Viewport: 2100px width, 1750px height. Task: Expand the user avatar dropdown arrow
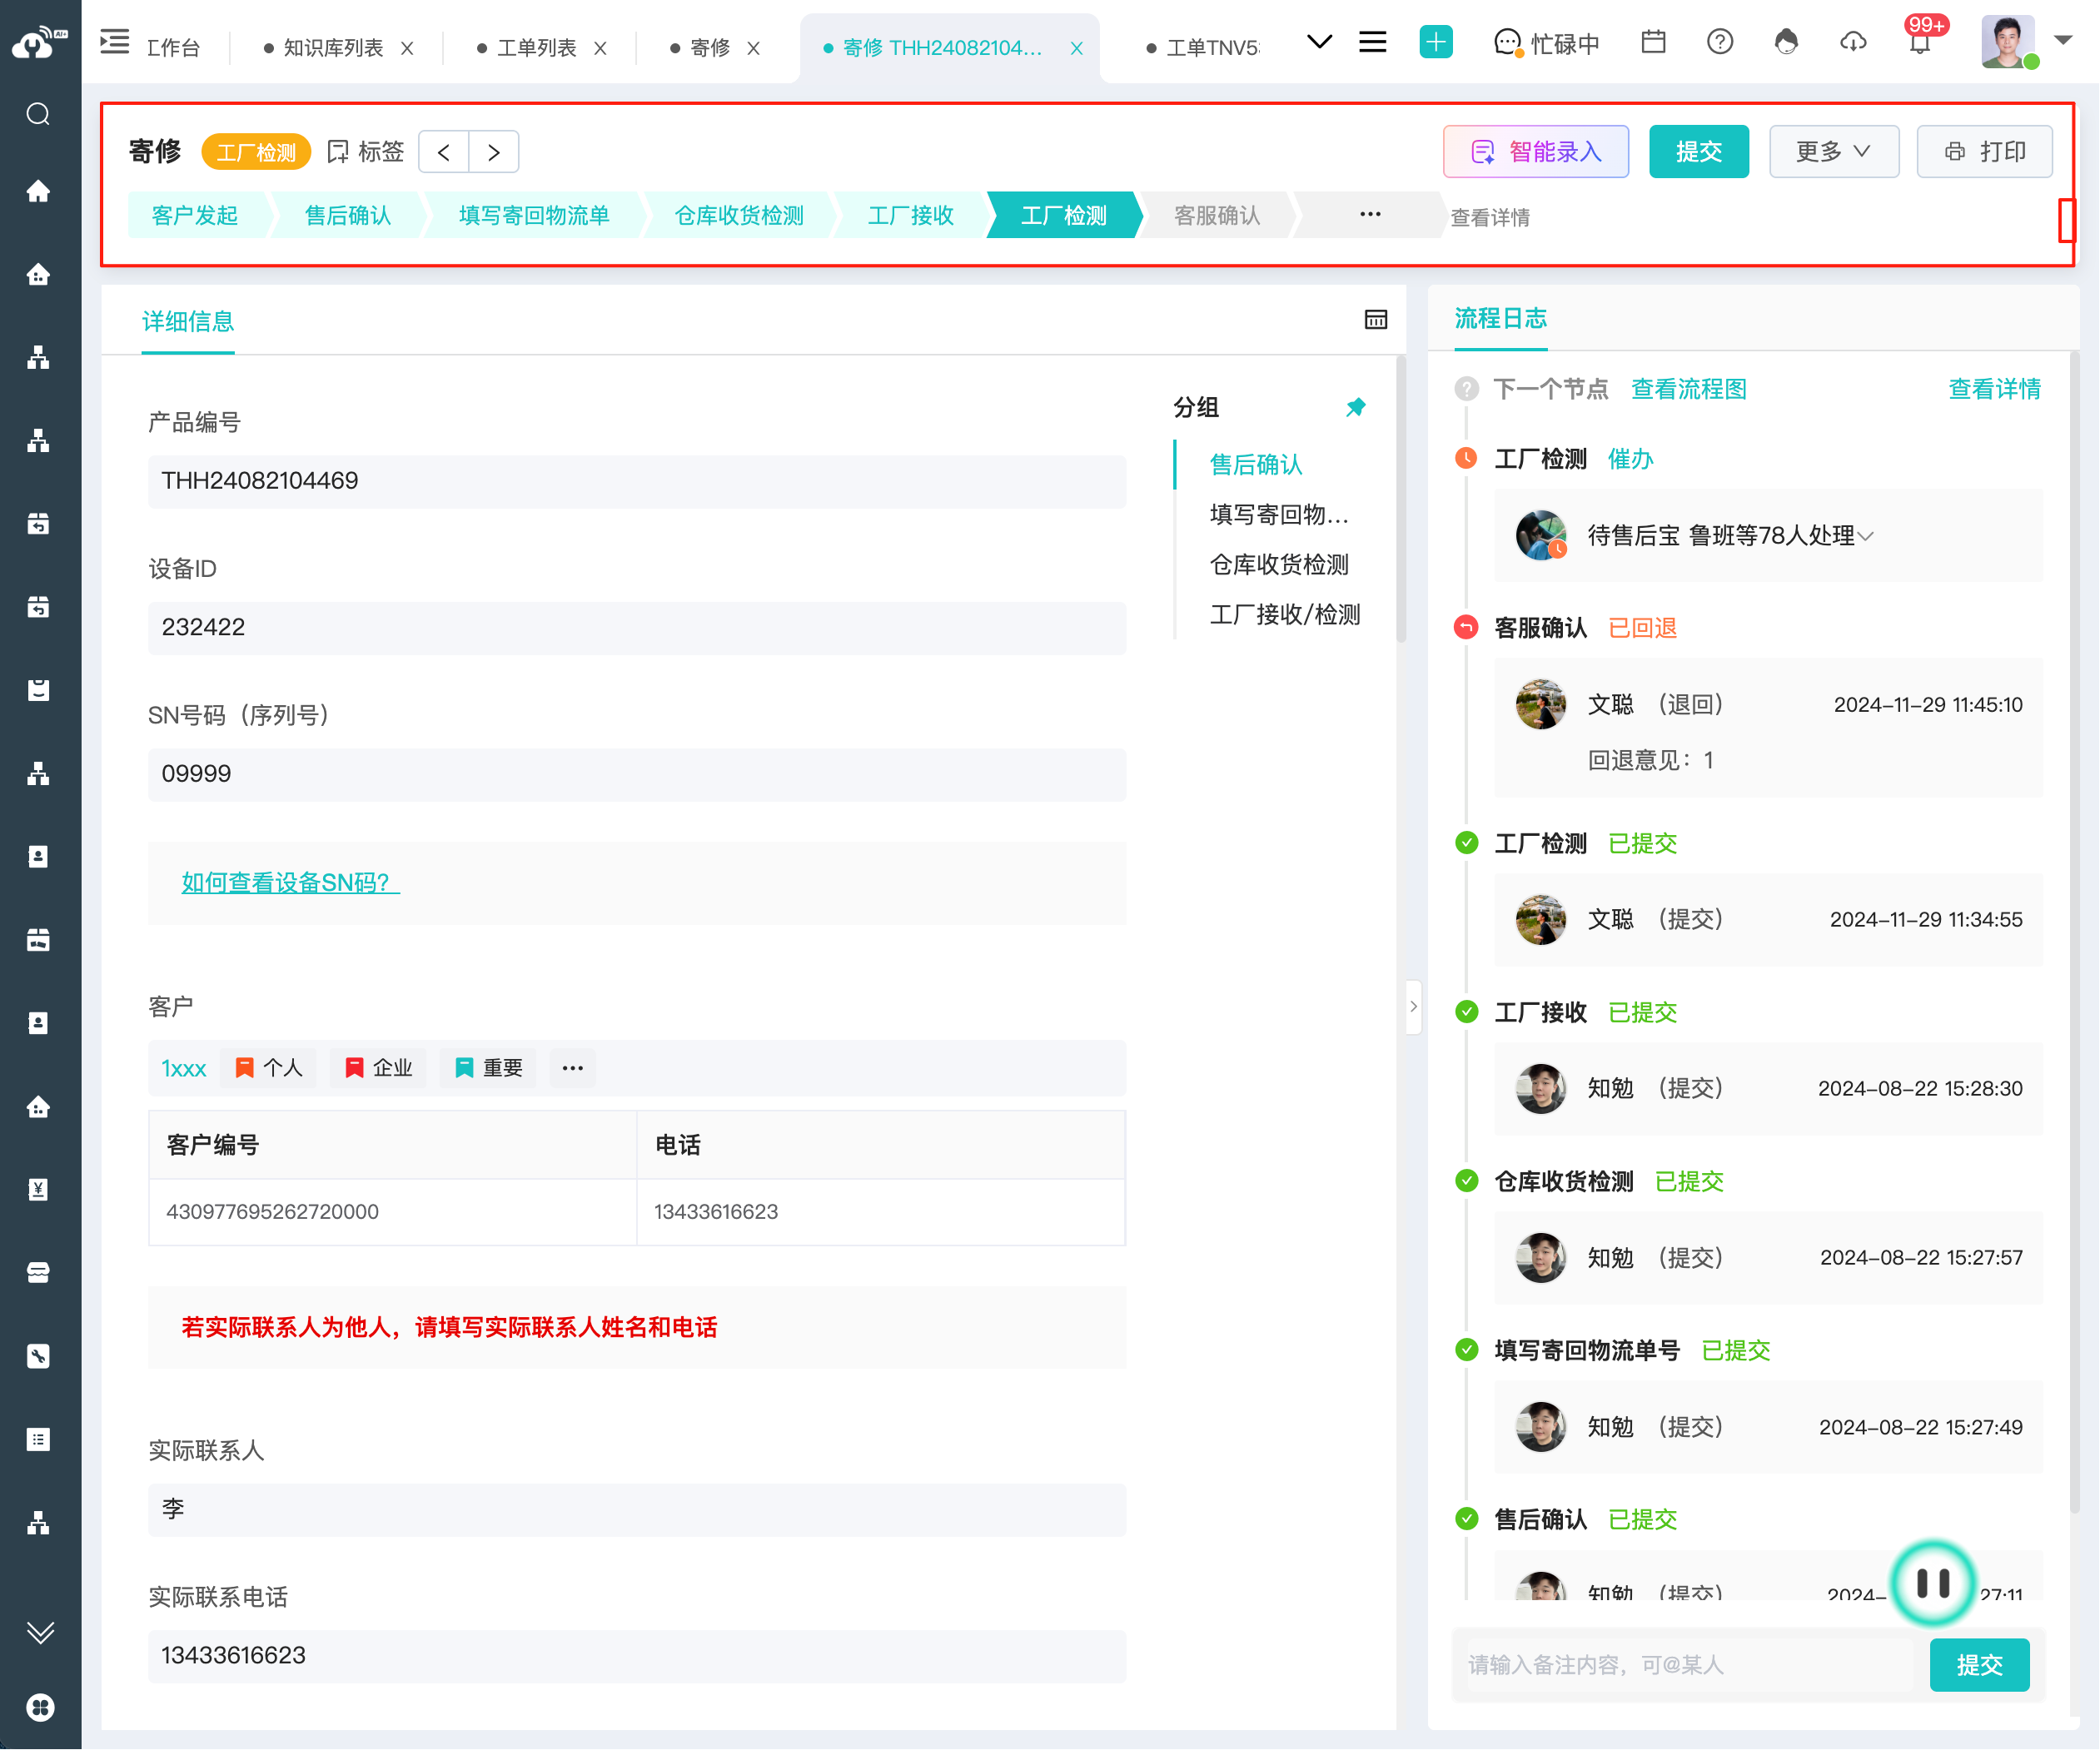click(2063, 40)
